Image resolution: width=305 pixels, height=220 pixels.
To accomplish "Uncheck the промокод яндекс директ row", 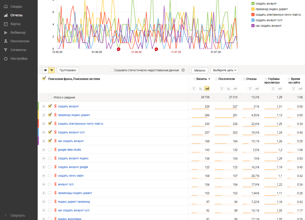I will coord(50,115).
